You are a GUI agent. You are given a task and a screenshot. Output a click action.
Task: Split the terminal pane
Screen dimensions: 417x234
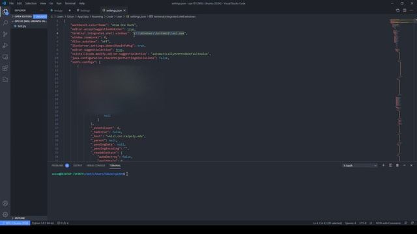(390, 165)
